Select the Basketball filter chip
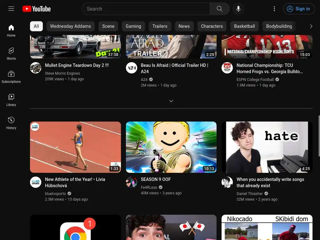Screen dimensions: 320x240 click(x=244, y=26)
